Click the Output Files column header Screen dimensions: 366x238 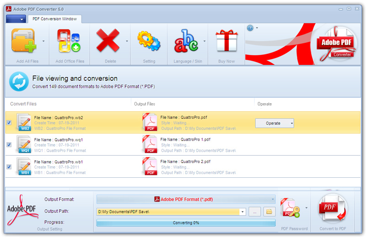click(x=145, y=104)
